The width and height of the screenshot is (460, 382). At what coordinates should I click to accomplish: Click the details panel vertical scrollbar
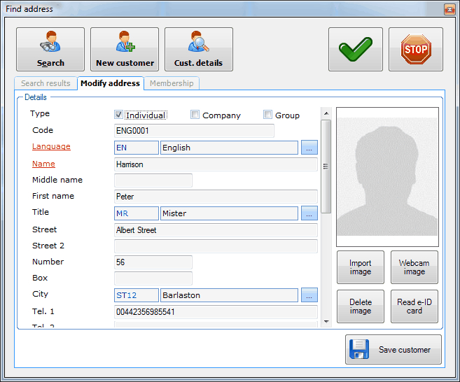326,167
